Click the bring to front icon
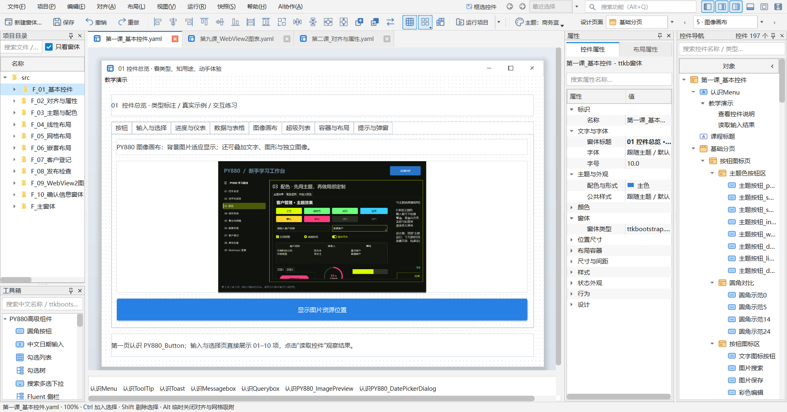 coord(359,22)
